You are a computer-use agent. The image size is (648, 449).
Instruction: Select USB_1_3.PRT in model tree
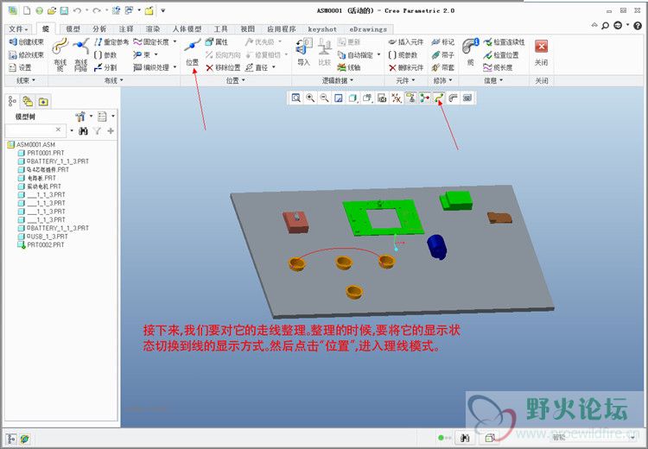tap(43, 237)
